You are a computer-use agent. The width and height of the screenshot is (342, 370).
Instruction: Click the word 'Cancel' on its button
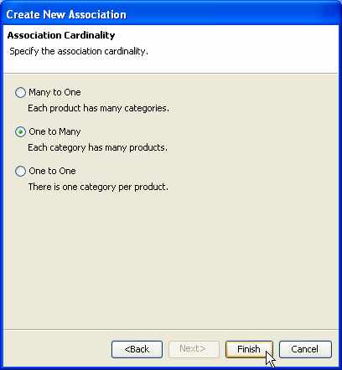tap(304, 349)
